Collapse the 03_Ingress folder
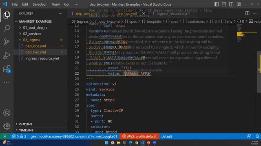261x146 pixels. pyautogui.click(x=31, y=40)
